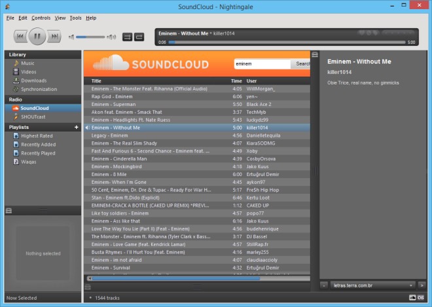The image size is (432, 307).
Task: Toggle left sidebar display pane icon
Action: [x=9, y=211]
